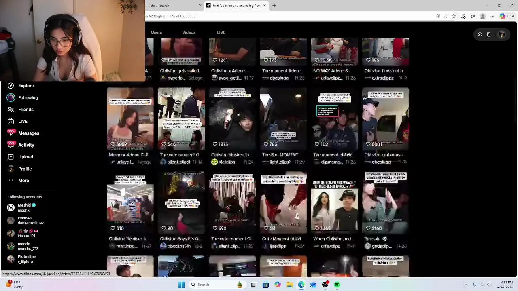The image size is (518, 291).
Task: Open the Following sidebar page
Action: [x=23, y=97]
